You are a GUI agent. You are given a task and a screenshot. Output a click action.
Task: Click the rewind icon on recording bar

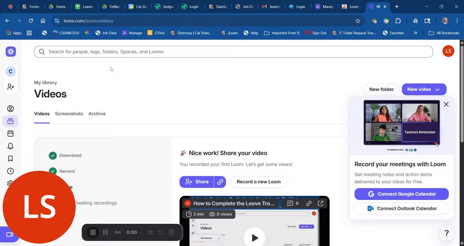[117, 232]
